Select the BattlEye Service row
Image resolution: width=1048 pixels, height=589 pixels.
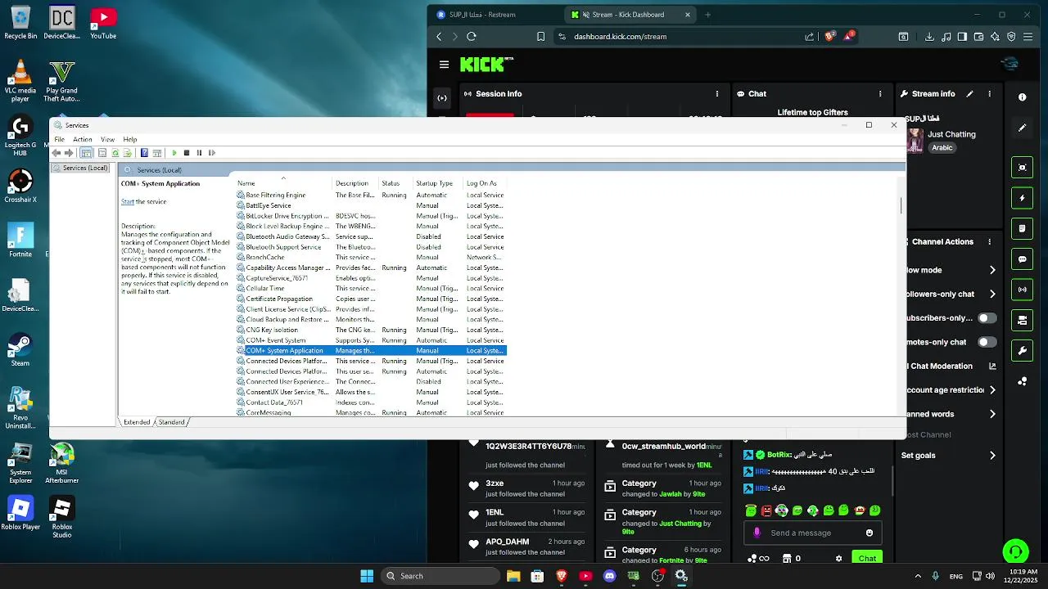point(371,205)
